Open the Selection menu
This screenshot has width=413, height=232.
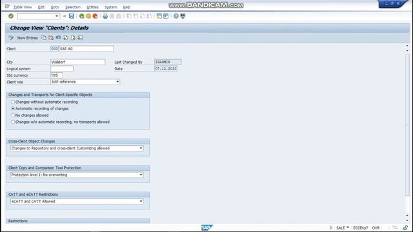point(73,7)
